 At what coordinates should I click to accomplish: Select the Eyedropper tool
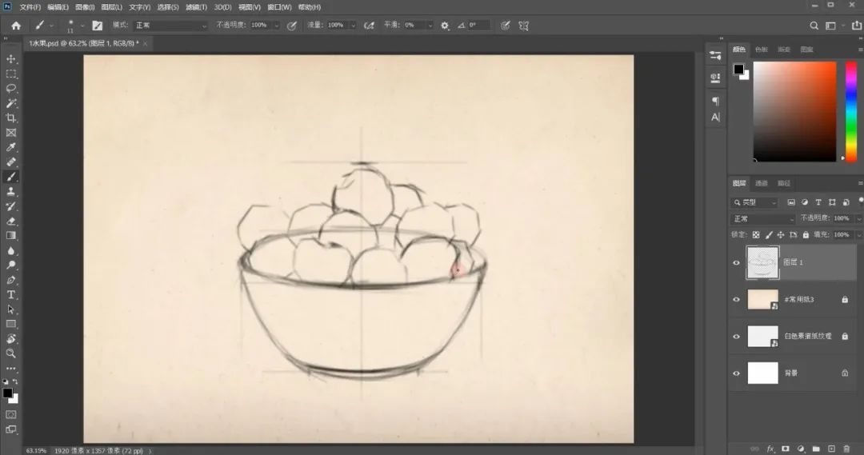point(11,148)
